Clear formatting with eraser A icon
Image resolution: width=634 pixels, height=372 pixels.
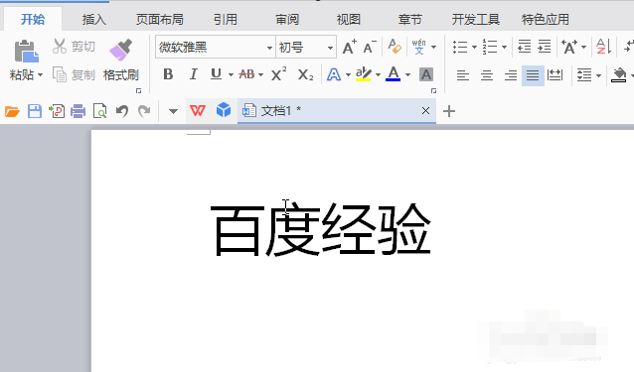pos(395,47)
